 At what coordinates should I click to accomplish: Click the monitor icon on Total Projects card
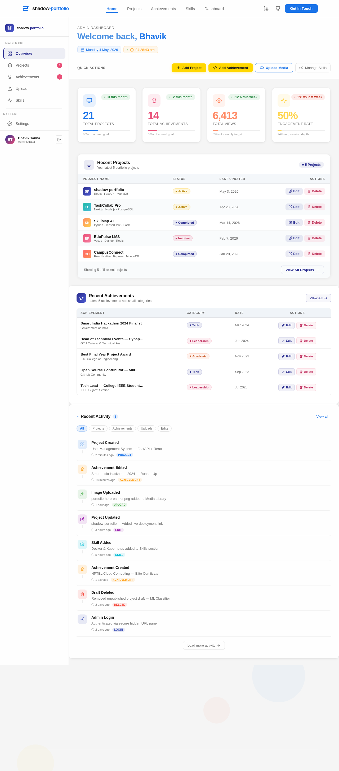coord(89,101)
